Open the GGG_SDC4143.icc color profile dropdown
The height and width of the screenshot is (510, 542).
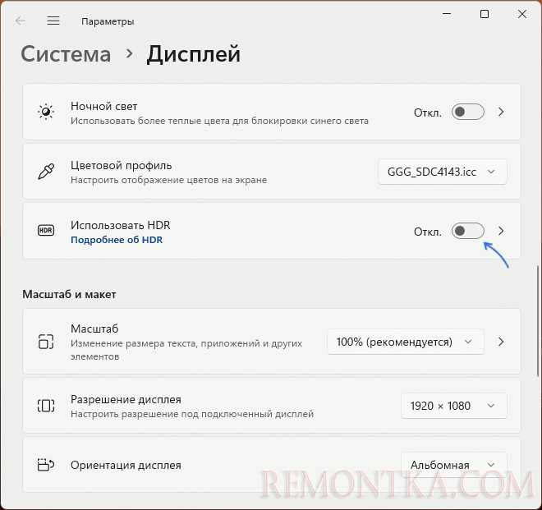[443, 172]
